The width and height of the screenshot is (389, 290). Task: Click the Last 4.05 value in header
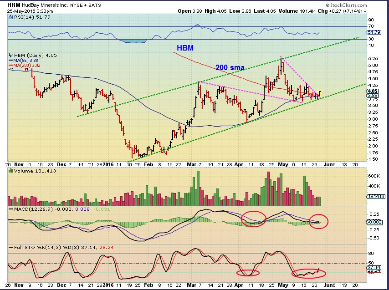coord(265,11)
